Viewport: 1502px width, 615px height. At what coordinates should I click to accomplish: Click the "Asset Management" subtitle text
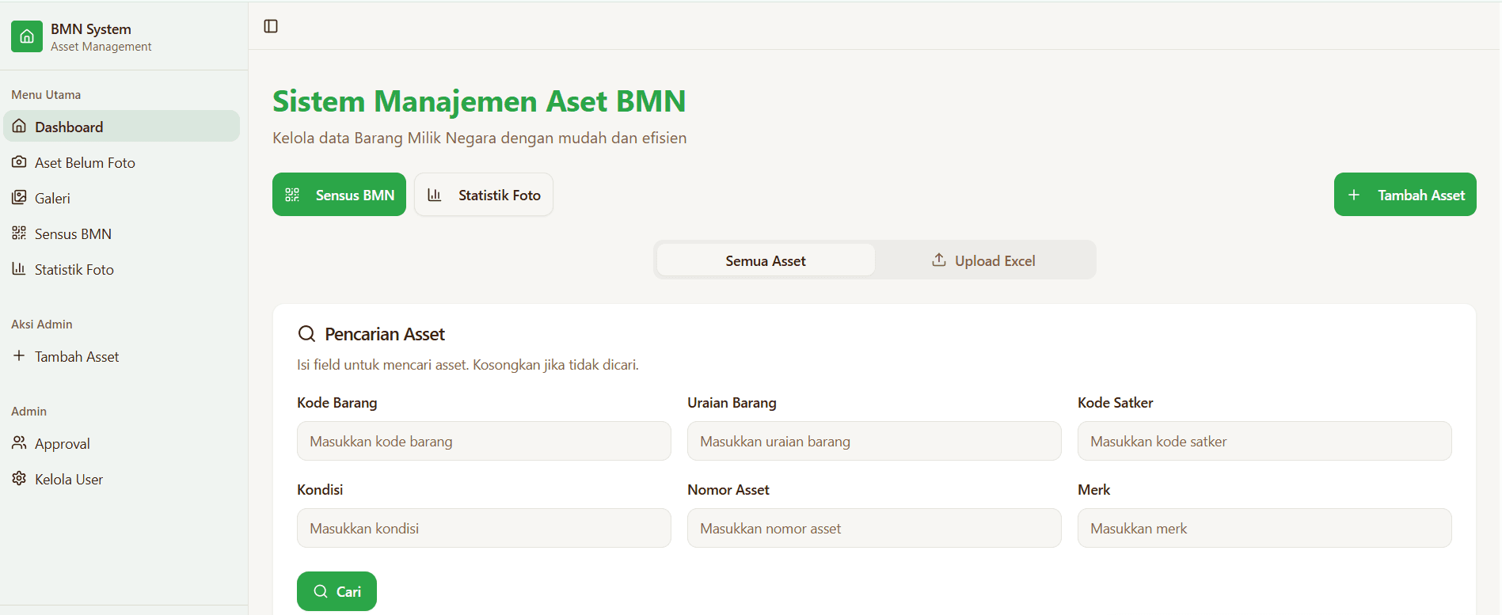point(101,47)
